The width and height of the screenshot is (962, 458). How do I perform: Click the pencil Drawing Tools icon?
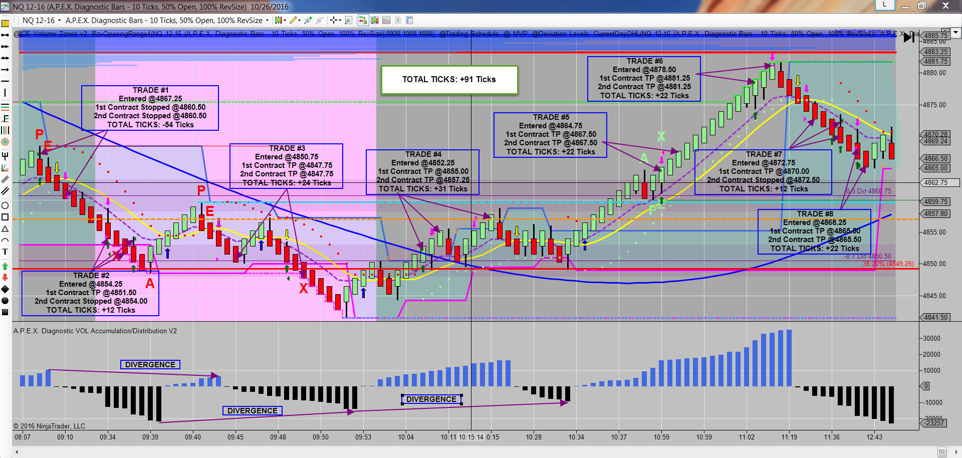(293, 20)
